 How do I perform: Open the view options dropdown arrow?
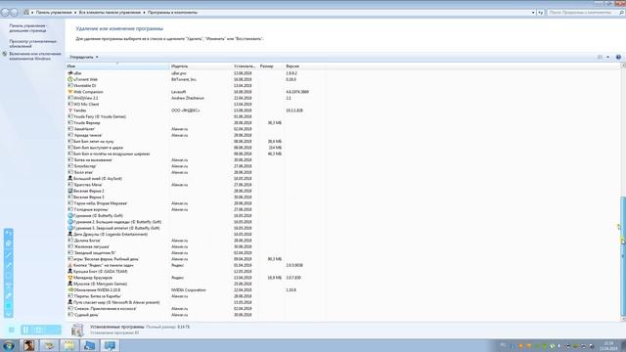(608, 57)
